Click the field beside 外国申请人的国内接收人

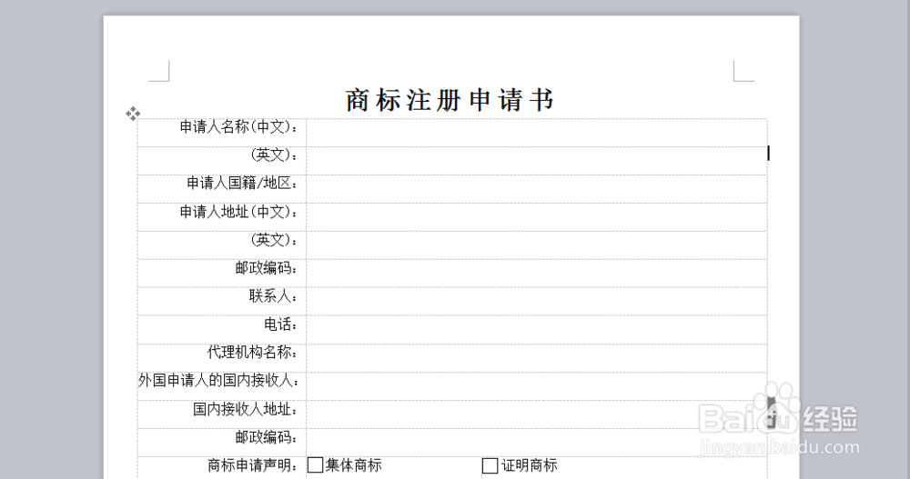click(537, 386)
